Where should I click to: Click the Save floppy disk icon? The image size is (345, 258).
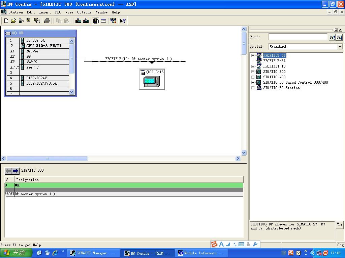[x=28, y=20]
